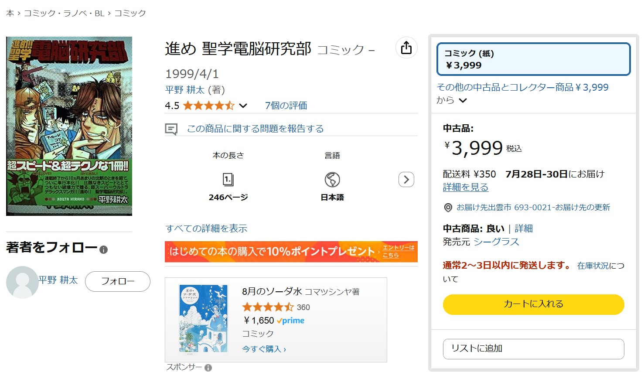This screenshot has width=644, height=372.
Task: Click the delivery location pin icon
Action: 448,208
